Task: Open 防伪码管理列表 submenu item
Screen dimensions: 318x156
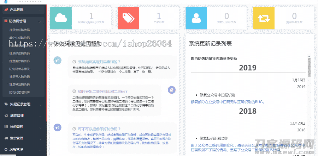Action: click(19, 92)
